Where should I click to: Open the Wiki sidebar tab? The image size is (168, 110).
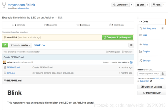click(x=145, y=35)
